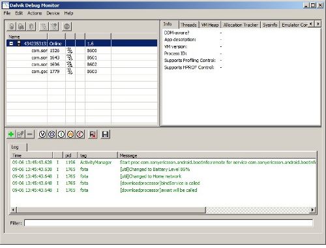Select the Log tab in the lower panel
326x248 pixels.
click(18, 147)
